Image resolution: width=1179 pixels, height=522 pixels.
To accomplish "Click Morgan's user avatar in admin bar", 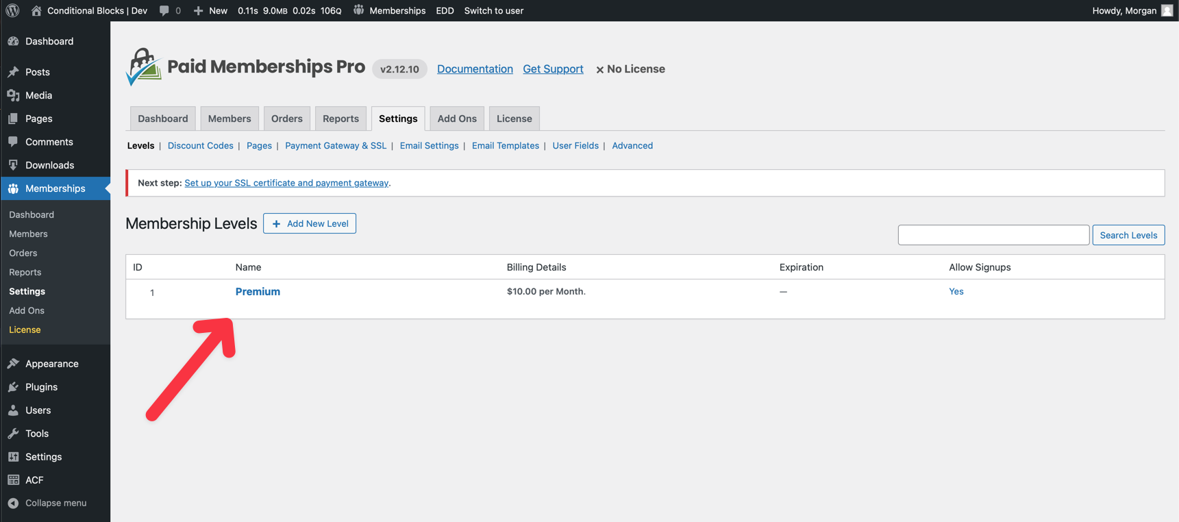I will click(x=1167, y=10).
